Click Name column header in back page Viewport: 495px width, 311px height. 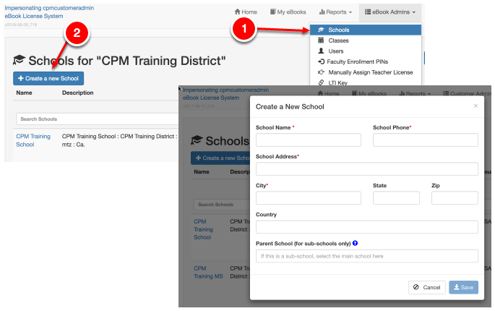point(24,93)
